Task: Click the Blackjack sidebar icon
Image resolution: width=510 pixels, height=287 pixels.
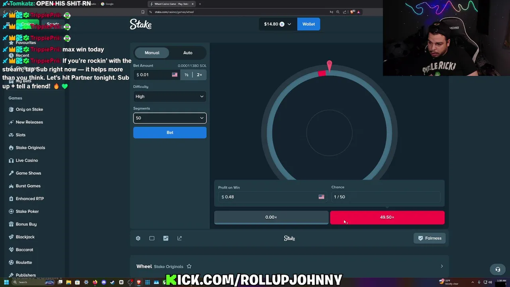Action: point(11,237)
